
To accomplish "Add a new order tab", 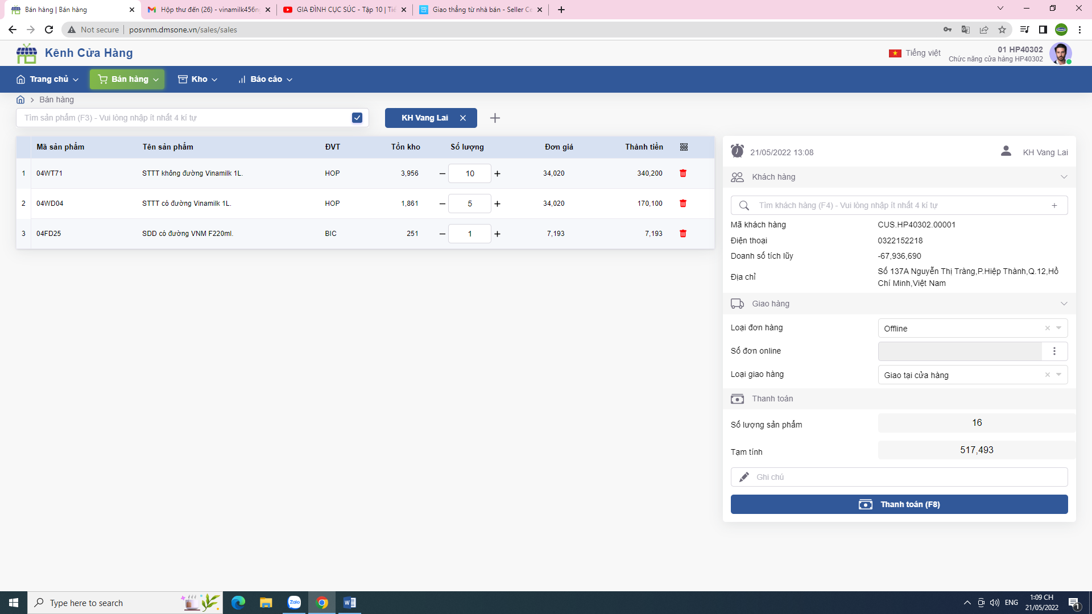I will [495, 118].
